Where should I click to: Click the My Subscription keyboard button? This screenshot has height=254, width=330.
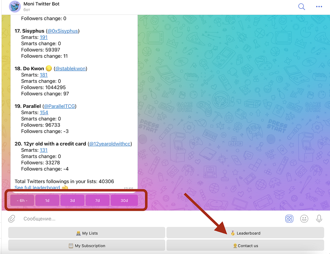coord(87,245)
